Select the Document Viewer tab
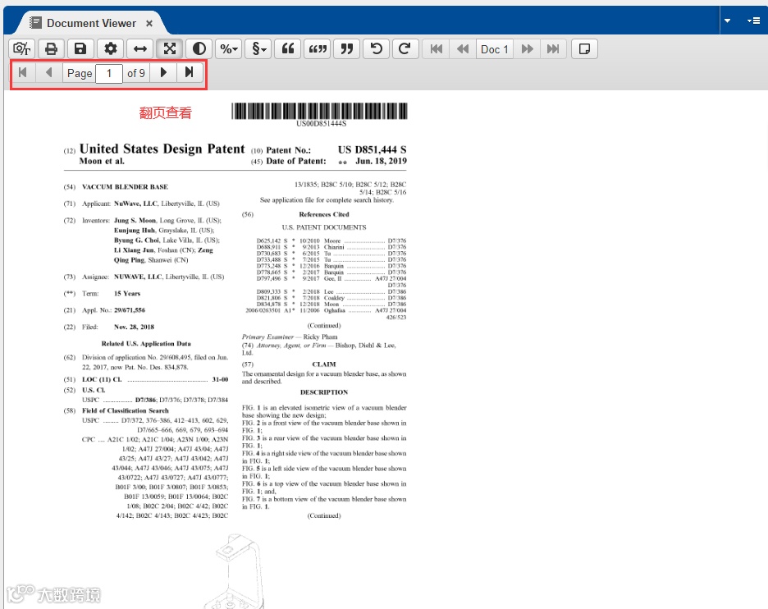This screenshot has height=609, width=768. (x=91, y=23)
